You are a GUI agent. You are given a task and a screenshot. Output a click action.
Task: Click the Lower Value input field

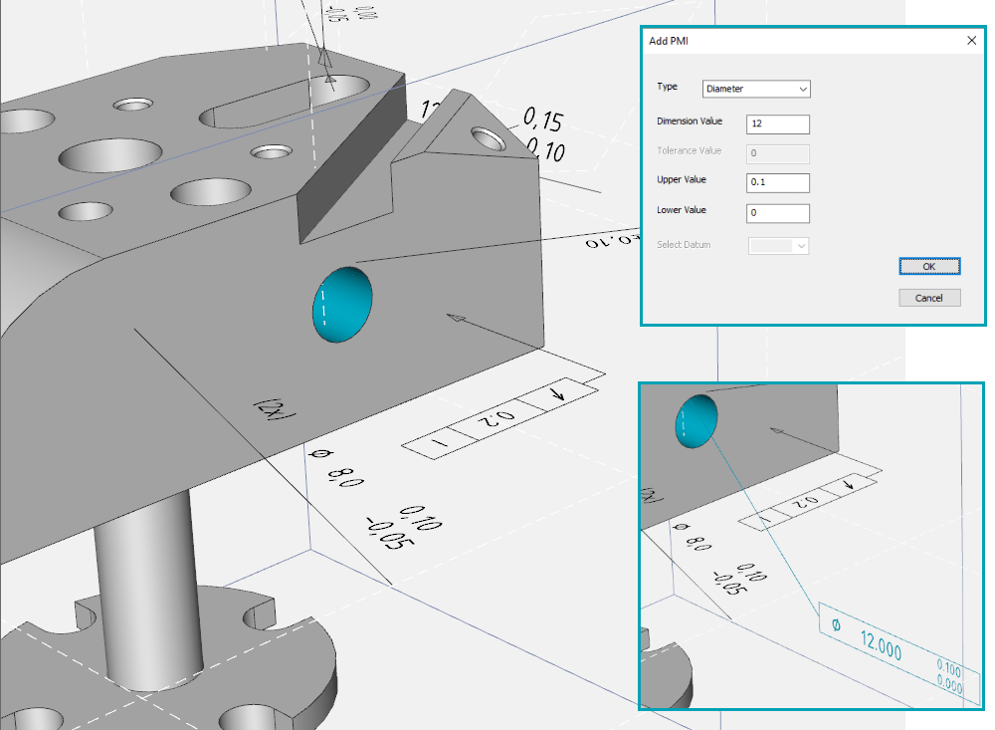point(777,213)
